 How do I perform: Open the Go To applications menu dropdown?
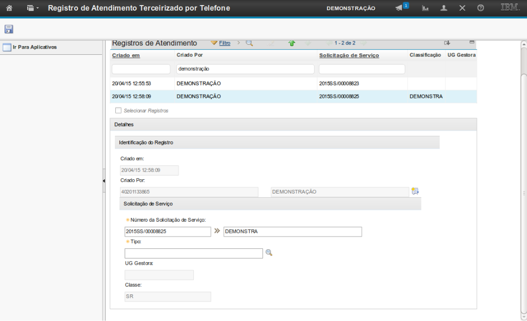point(33,8)
